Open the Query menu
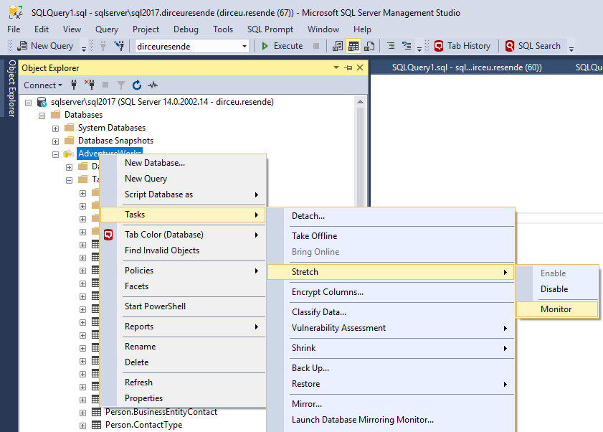The height and width of the screenshot is (432, 603). (x=107, y=29)
